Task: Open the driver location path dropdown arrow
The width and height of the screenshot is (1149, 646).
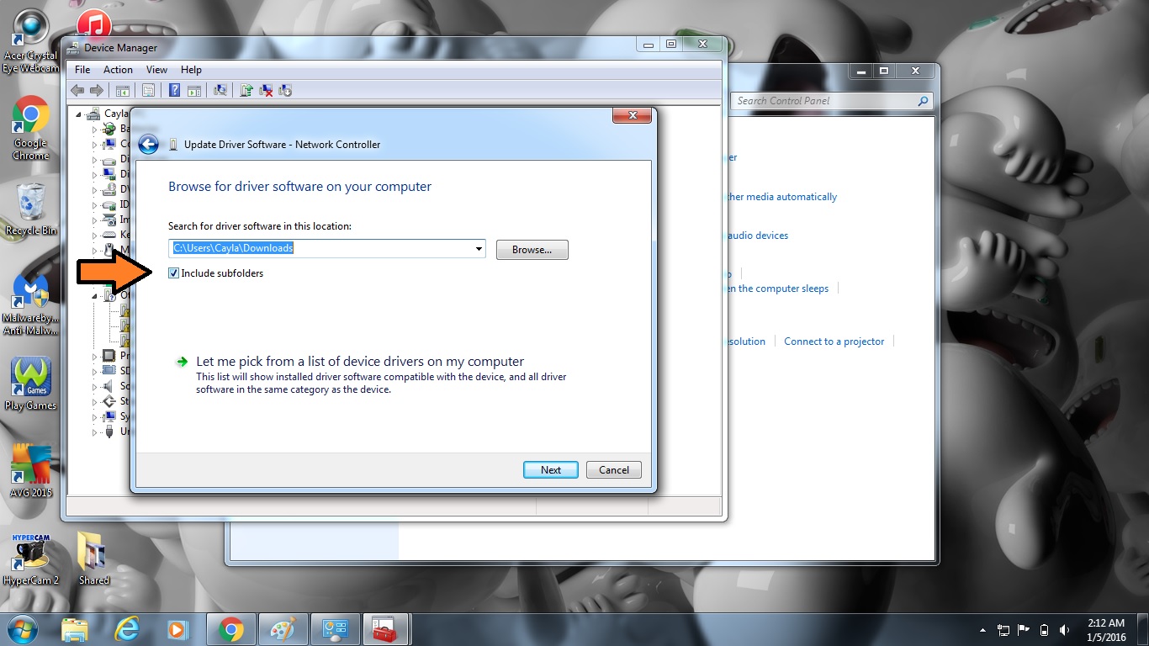Action: tap(479, 249)
